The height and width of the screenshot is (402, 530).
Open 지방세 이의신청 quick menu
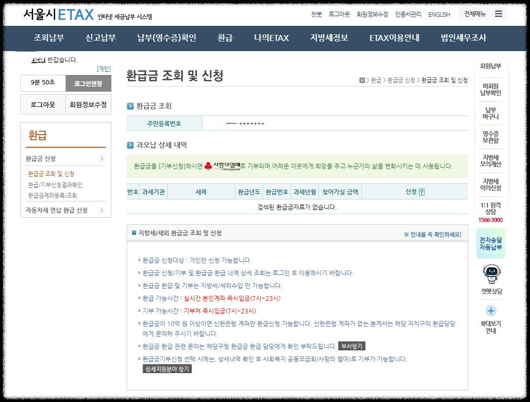491,185
